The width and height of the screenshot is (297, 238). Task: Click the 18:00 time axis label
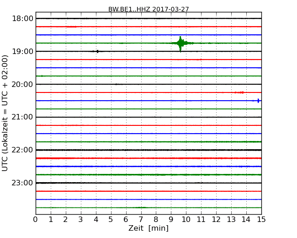pos(22,19)
